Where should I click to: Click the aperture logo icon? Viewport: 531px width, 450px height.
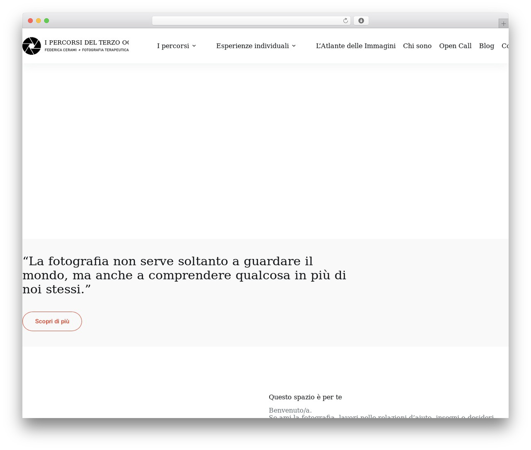point(32,46)
